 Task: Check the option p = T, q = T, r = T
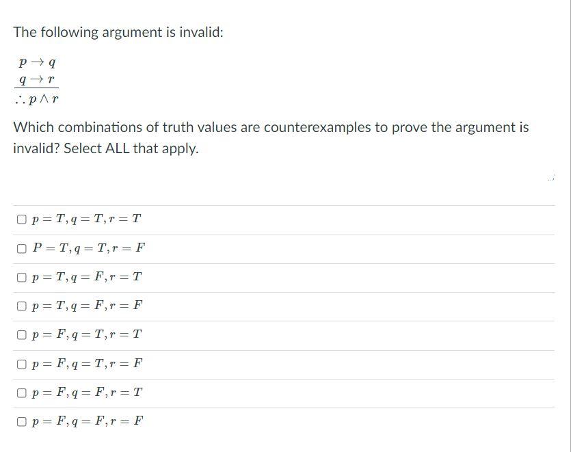(x=21, y=217)
